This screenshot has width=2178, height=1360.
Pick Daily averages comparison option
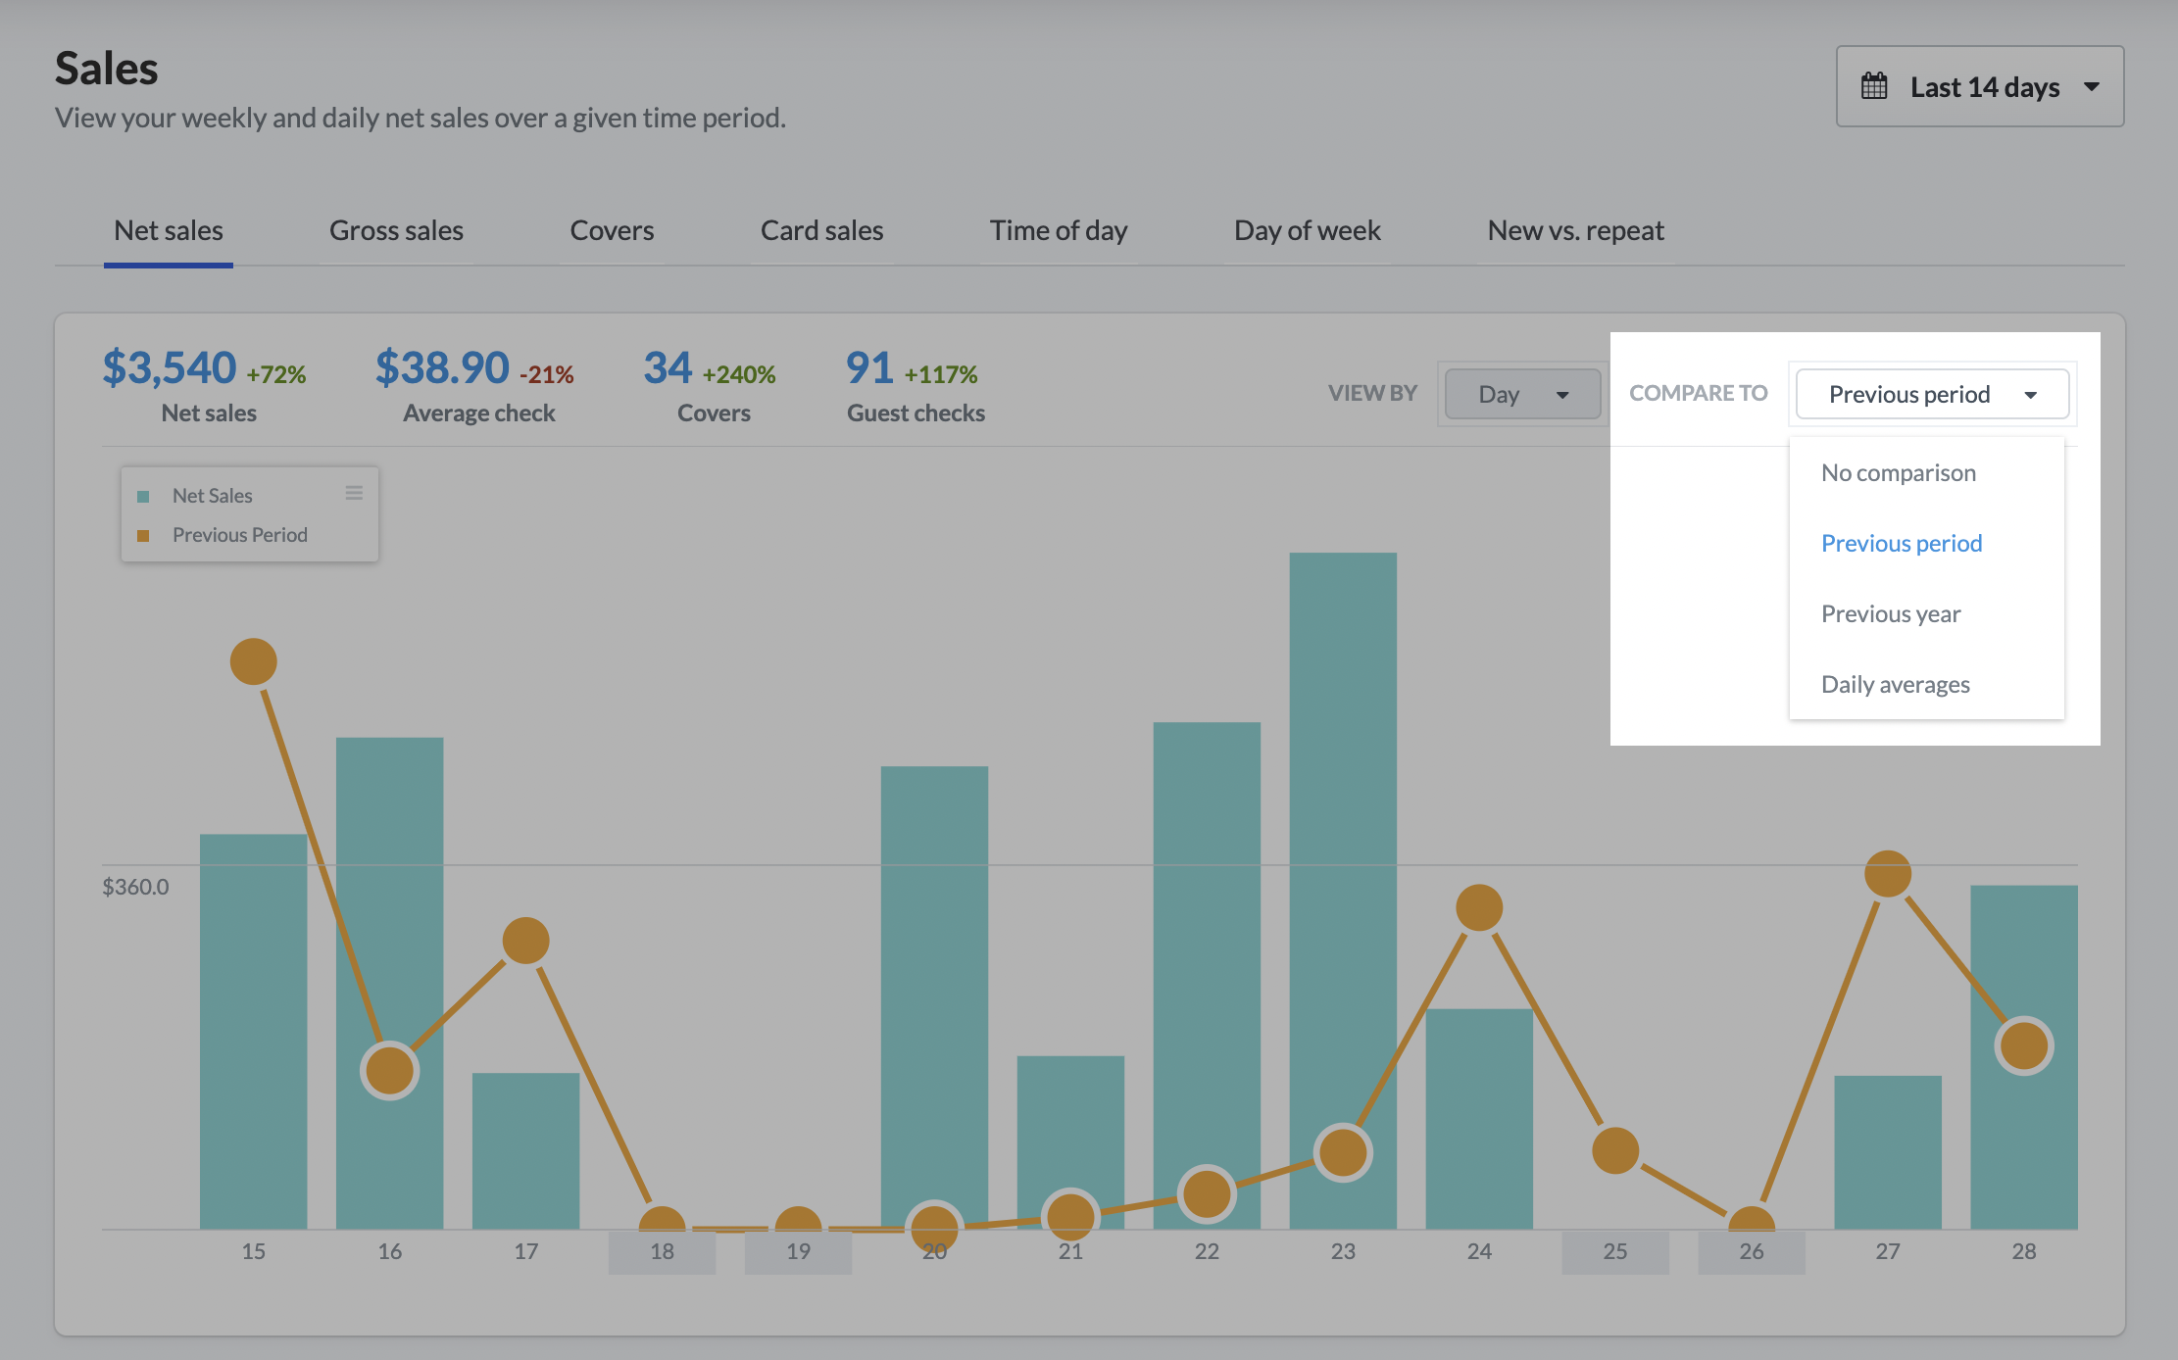pos(1895,685)
